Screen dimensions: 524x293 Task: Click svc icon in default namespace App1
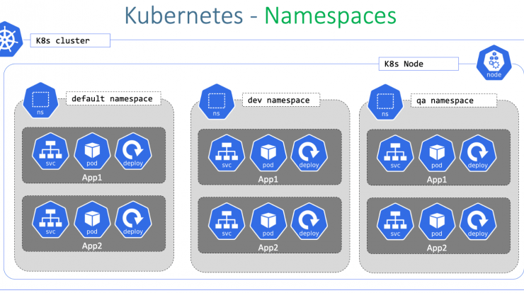pos(50,151)
